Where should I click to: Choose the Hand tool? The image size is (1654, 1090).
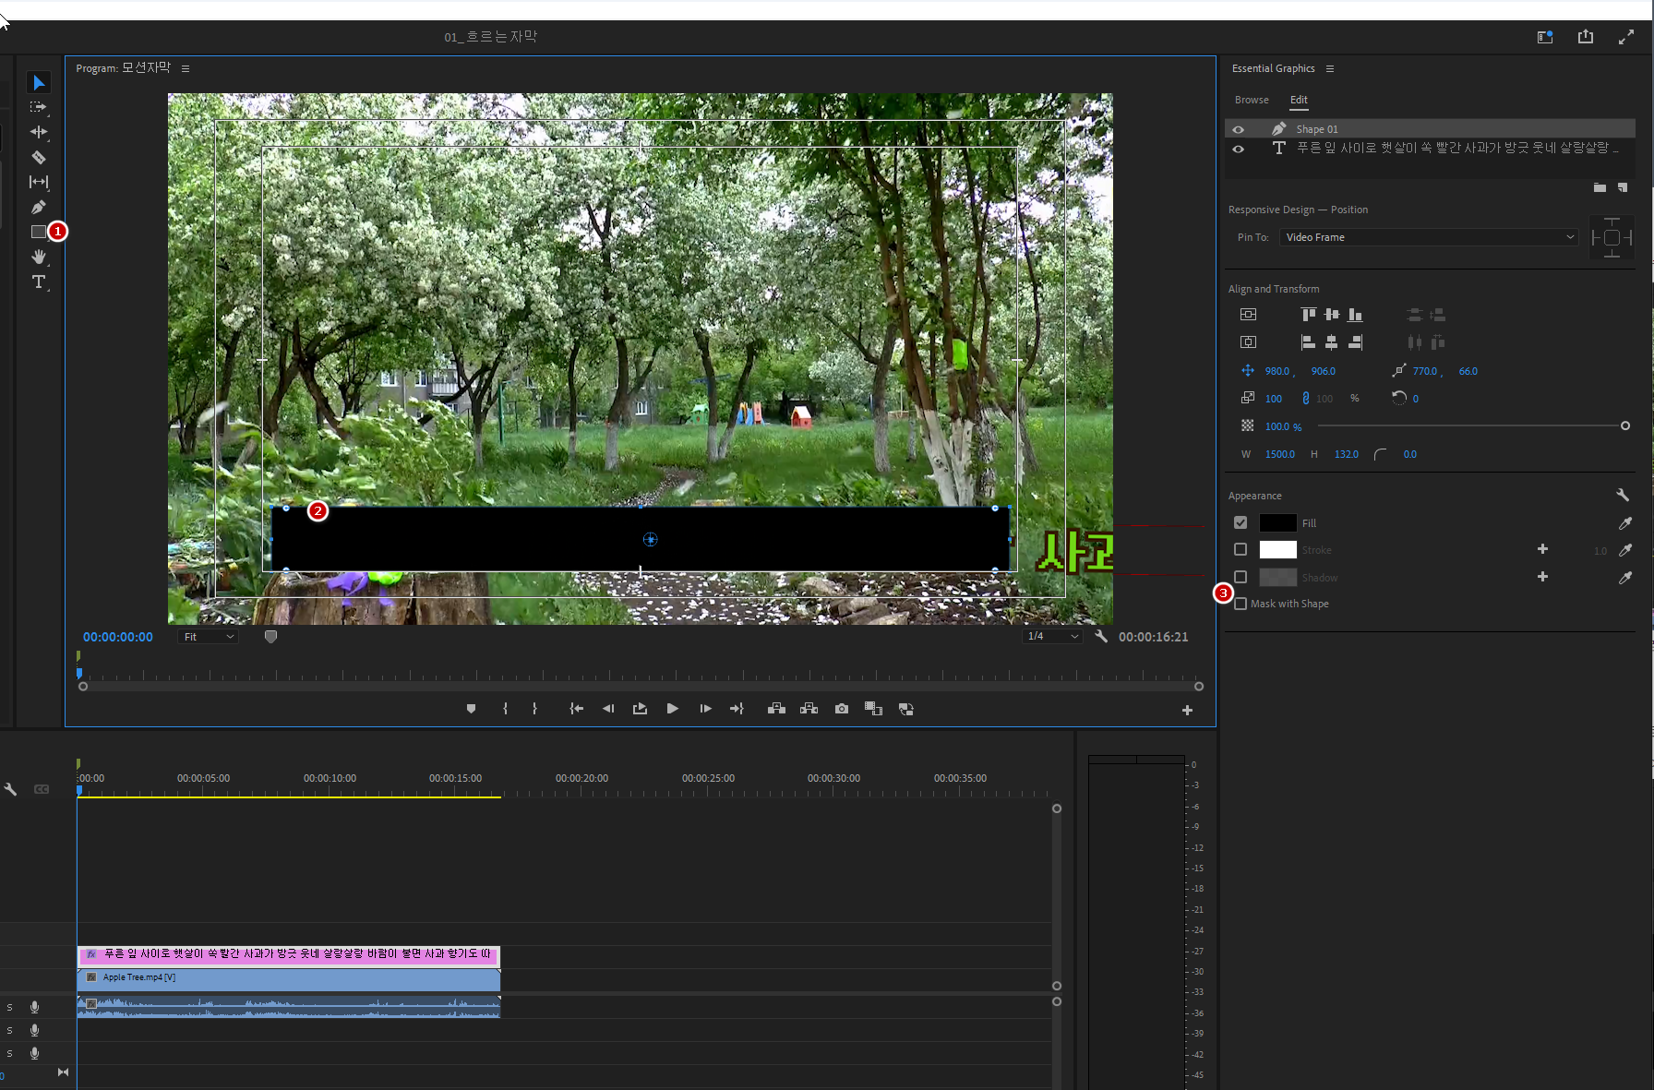tap(39, 257)
